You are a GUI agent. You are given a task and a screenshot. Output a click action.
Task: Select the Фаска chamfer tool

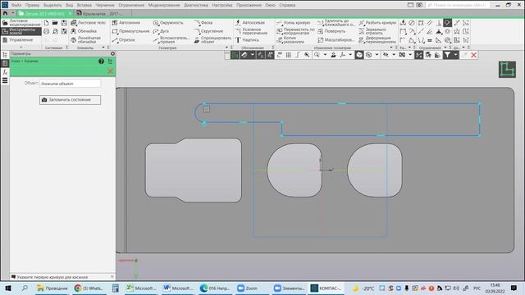point(203,22)
